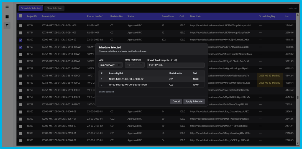Open the calendar picker icon in Date field
Viewport: 302px width, 149px height.
(119, 65)
